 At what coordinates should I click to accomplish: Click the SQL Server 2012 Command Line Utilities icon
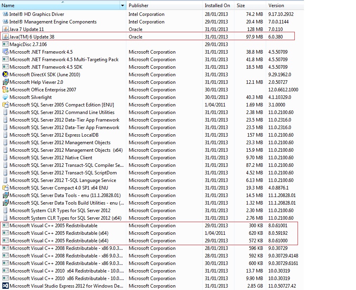click(x=6, y=112)
